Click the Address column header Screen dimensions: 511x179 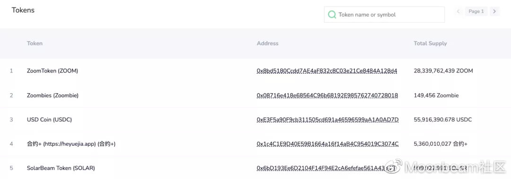pos(267,44)
